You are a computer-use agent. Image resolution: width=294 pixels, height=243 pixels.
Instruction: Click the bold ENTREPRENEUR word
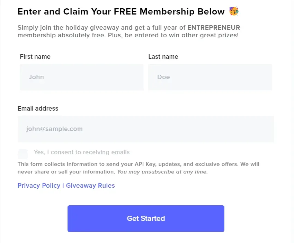tap(214, 28)
